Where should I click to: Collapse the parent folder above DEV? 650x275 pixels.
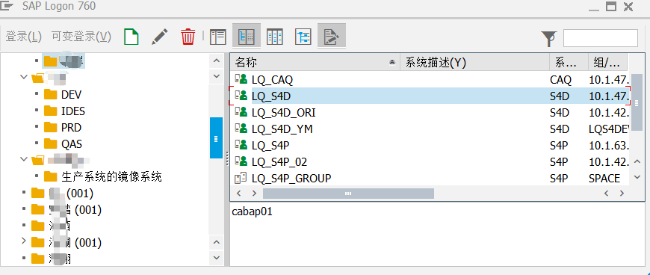tap(24, 78)
